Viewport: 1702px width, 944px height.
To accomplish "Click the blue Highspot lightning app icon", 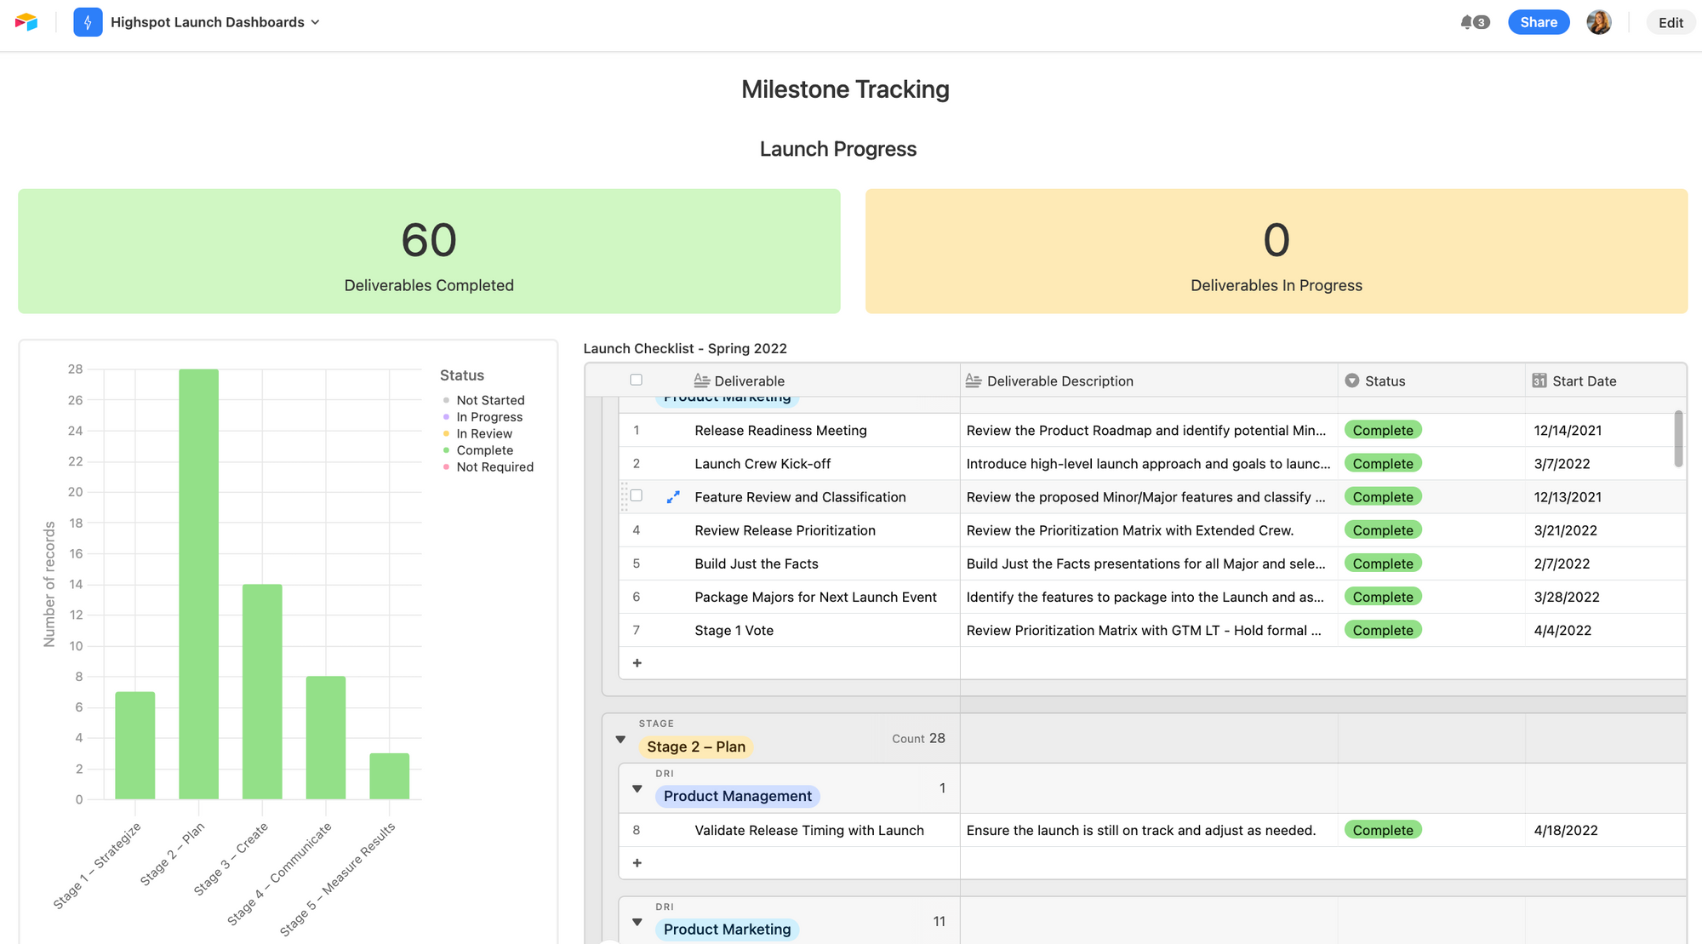I will (88, 22).
